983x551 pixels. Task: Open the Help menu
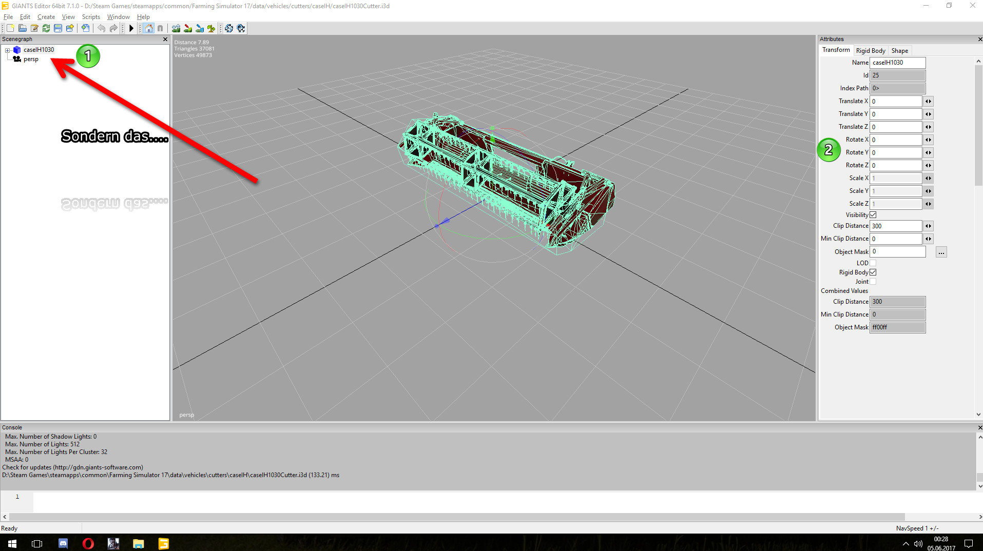point(143,17)
